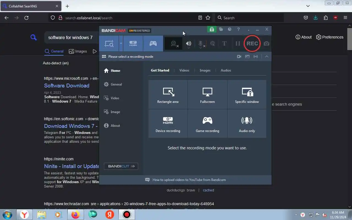352x220 pixels.
Task: Choose Rectangle area recording tile
Action: click(168, 95)
